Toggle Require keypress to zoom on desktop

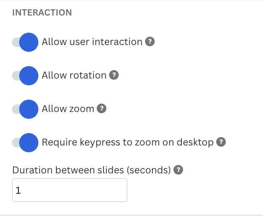pyautogui.click(x=28, y=142)
